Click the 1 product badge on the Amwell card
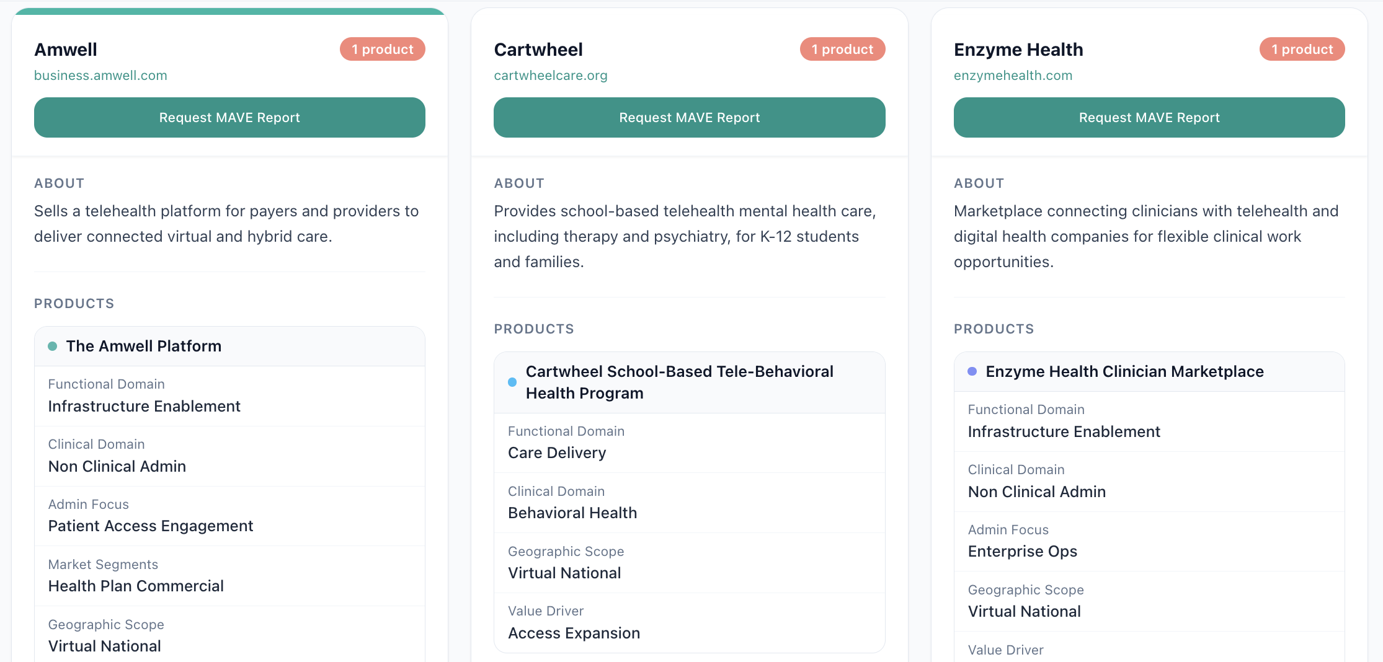 [382, 49]
